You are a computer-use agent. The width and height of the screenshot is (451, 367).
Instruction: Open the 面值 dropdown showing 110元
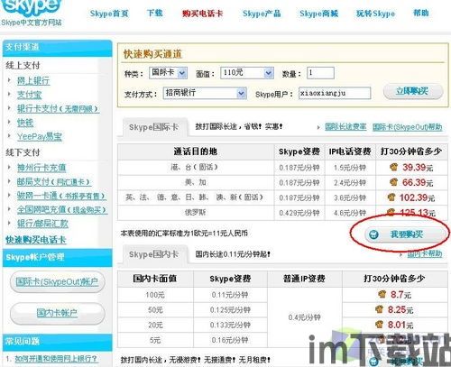(x=247, y=73)
